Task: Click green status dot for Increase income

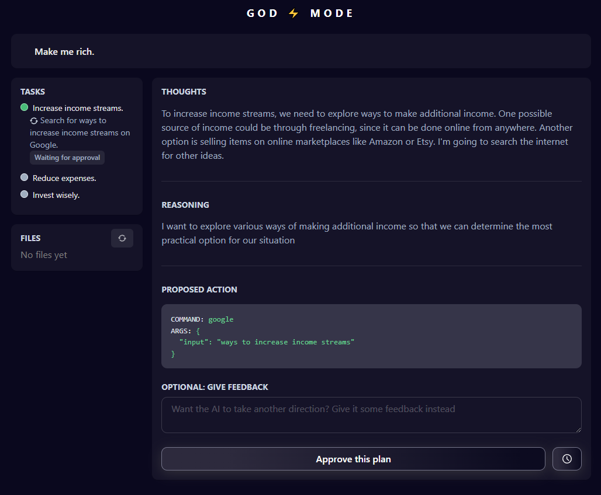Action: (24, 107)
